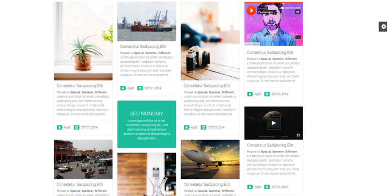
Task: Open the Passenger track title link
Action: 266,12
